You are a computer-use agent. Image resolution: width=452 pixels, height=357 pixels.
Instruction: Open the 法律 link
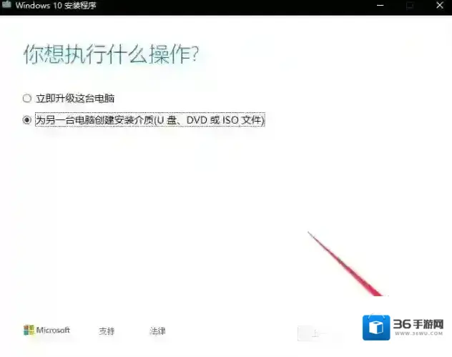point(157,331)
